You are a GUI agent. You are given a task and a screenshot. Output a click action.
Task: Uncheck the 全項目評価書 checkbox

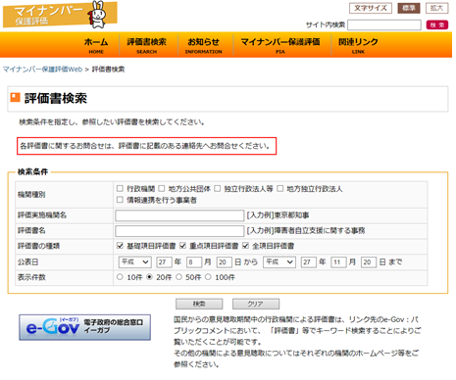(x=245, y=246)
